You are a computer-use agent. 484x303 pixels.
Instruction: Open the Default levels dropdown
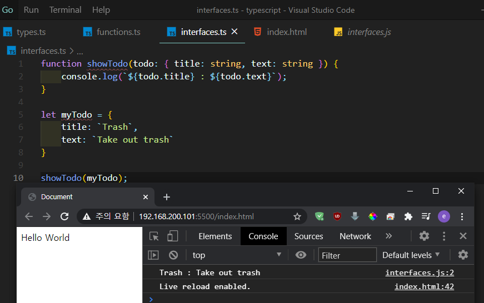pos(411,255)
